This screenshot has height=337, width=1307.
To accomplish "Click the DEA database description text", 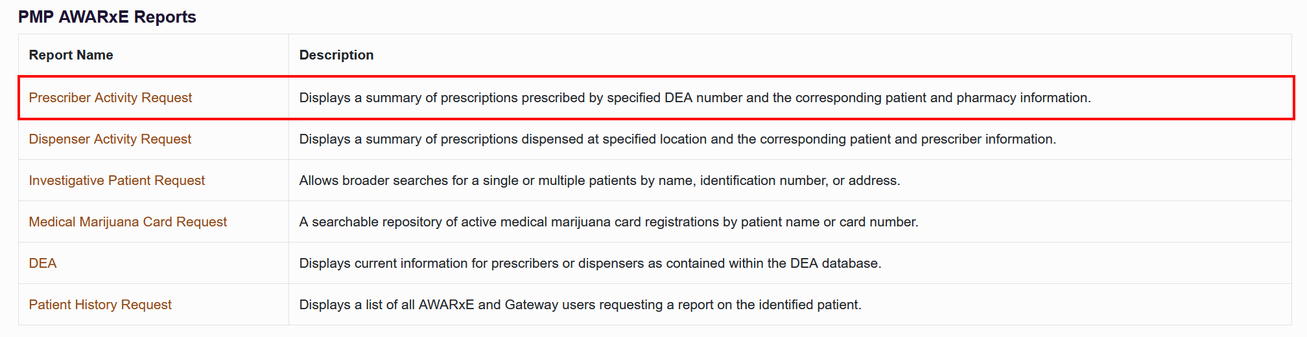I will tap(590, 263).
